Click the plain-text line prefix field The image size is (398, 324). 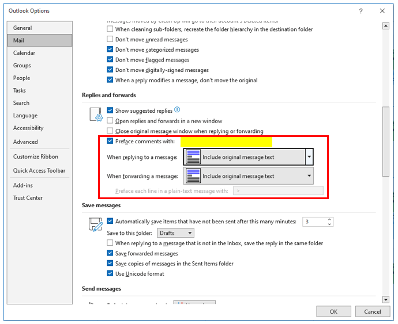point(278,190)
